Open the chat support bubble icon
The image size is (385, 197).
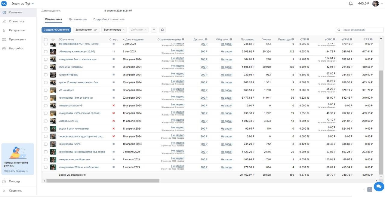[379, 186]
